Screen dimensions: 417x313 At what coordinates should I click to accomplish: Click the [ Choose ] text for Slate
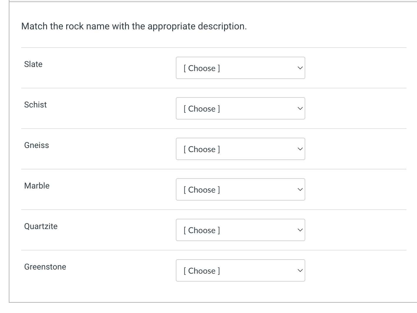click(x=202, y=68)
